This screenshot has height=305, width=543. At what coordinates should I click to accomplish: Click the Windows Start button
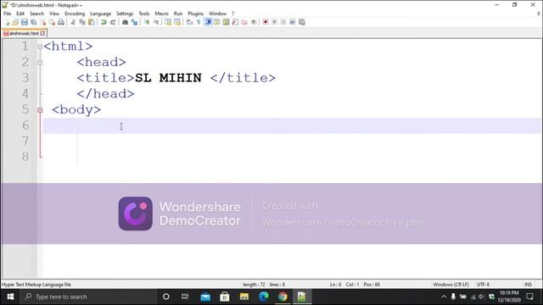pos(10,297)
